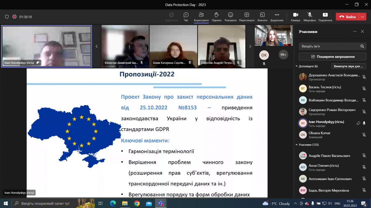Click Teams icon in taskbar
The height and width of the screenshot is (208, 371).
pos(161,203)
